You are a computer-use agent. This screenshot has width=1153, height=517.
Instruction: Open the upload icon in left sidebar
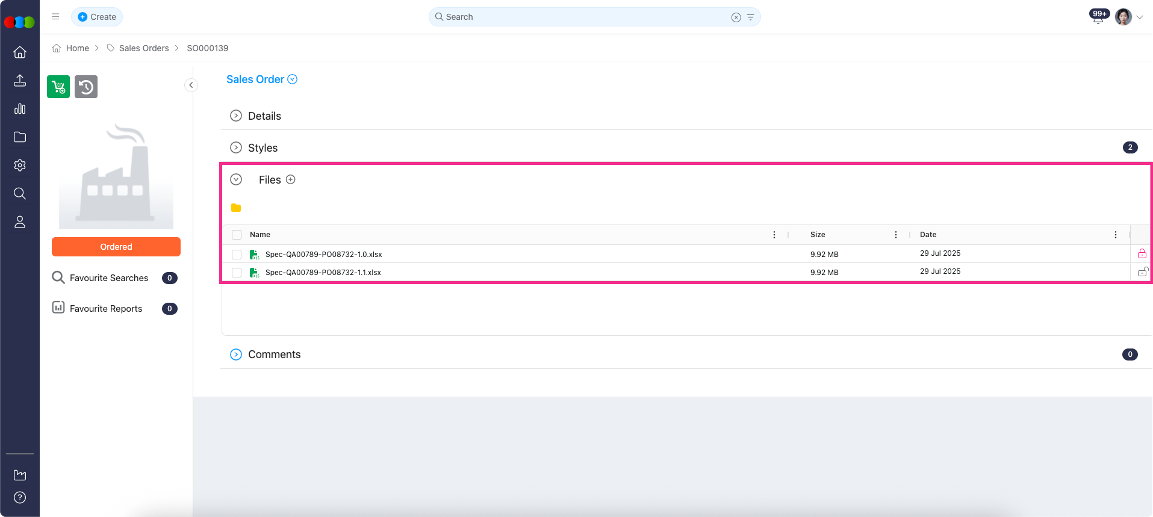(x=20, y=81)
